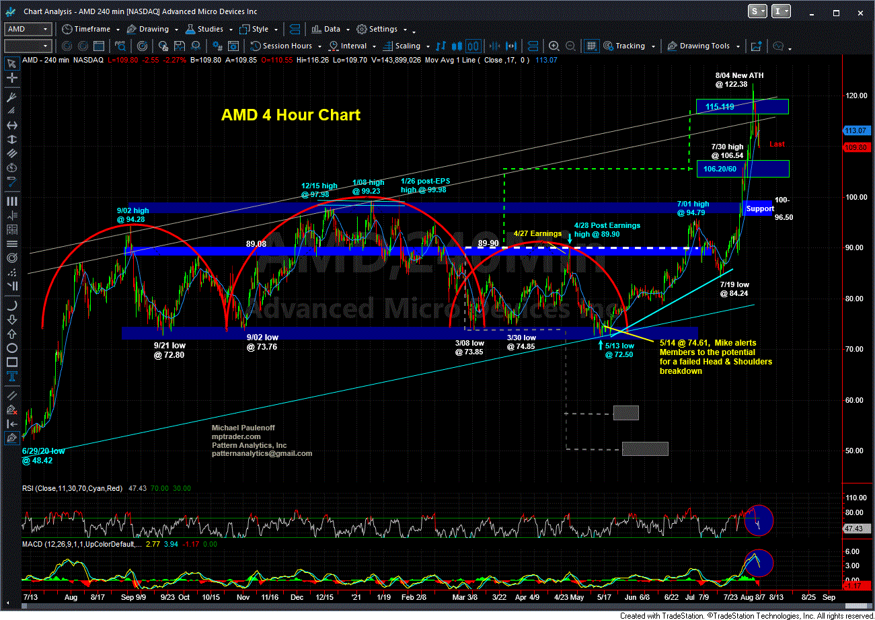Click the 106.20/60 target box
The width and height of the screenshot is (875, 620).
coord(743,169)
